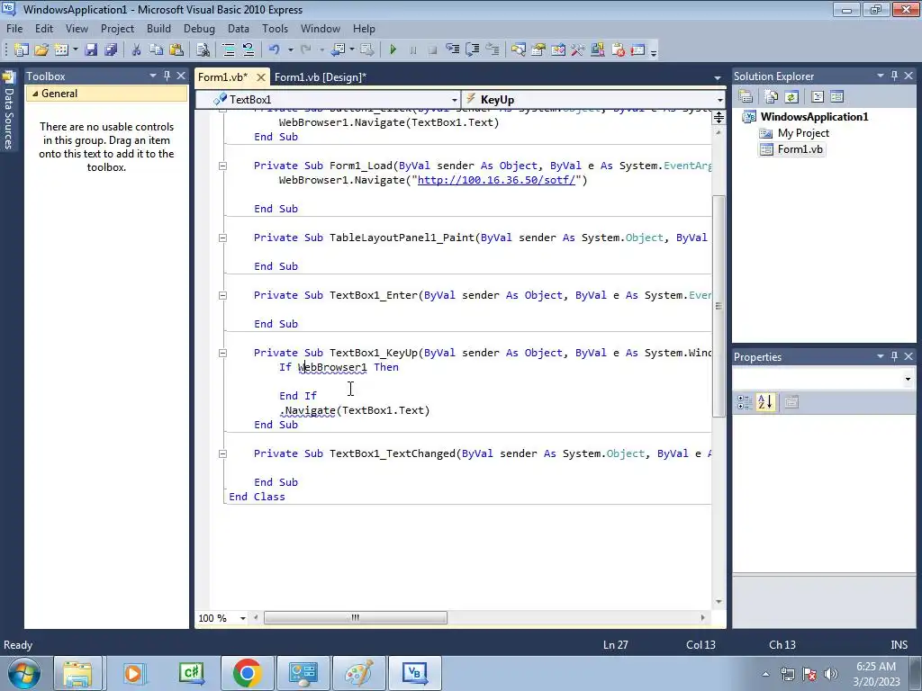
Task: Click the Save All toolbar icon
Action: tap(111, 50)
